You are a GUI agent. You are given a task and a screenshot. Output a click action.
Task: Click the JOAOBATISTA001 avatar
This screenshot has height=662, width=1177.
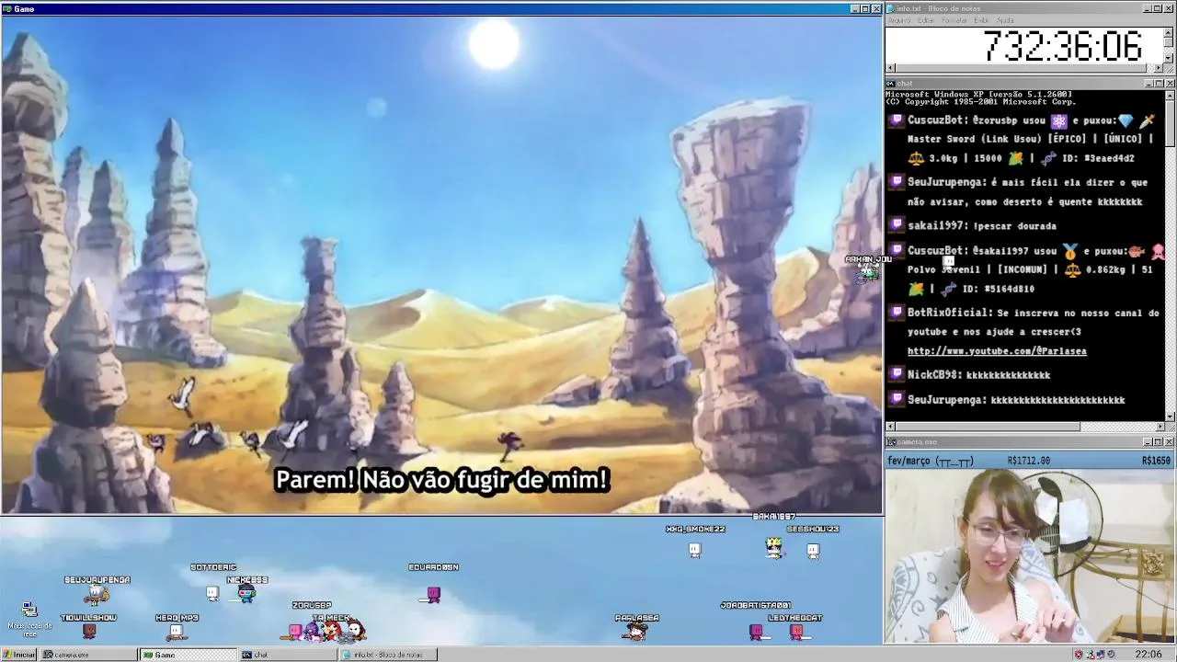pyautogui.click(x=756, y=631)
